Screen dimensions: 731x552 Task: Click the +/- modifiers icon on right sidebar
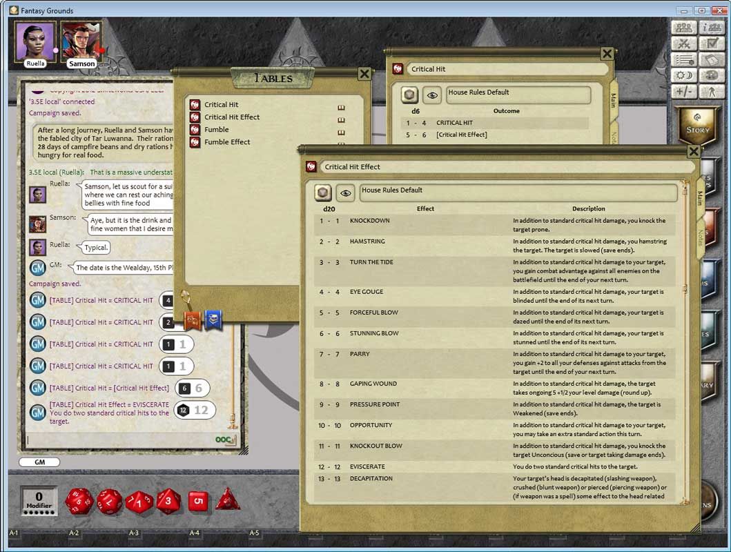(x=685, y=90)
